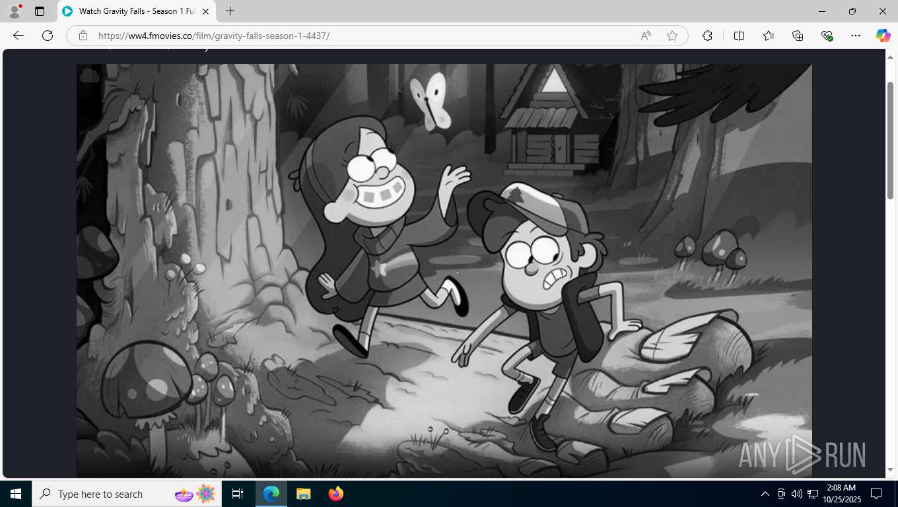Open the tab actions menu icon
The height and width of the screenshot is (507, 898).
[40, 11]
